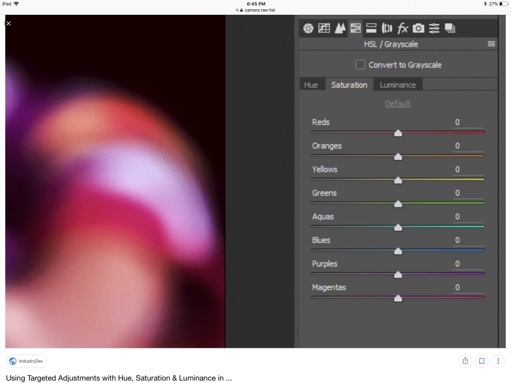The width and height of the screenshot is (511, 383).
Task: Click the Magentas value field
Action: point(468,288)
